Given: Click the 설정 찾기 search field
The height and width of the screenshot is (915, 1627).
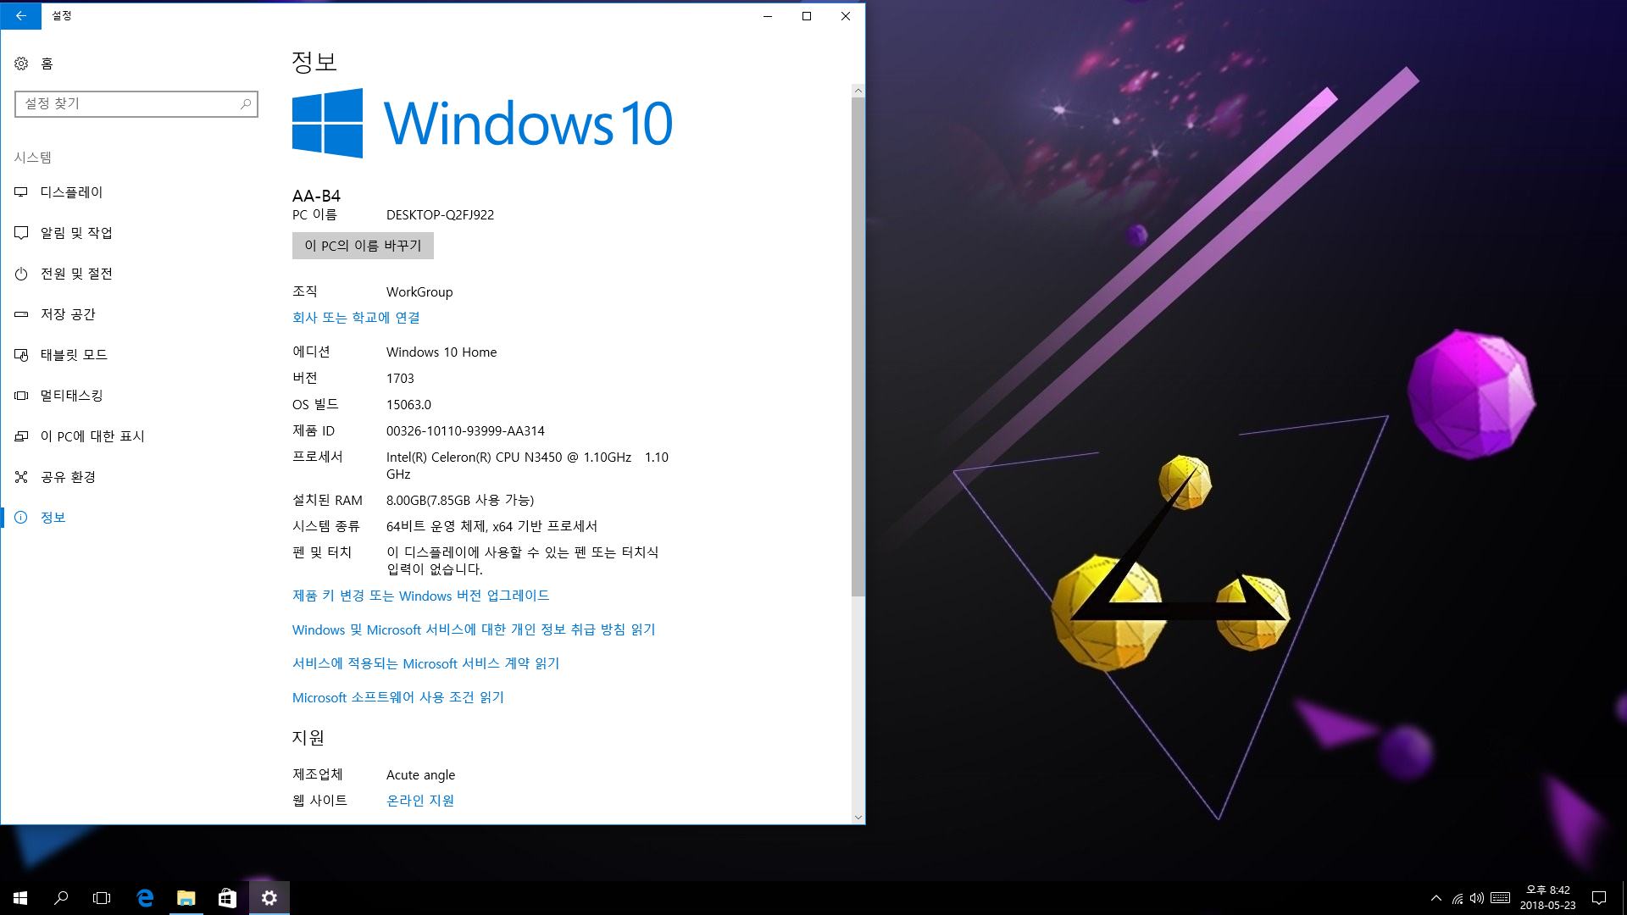Looking at the screenshot, I should (127, 103).
